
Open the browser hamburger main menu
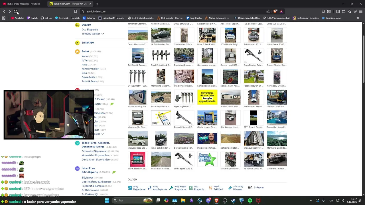click(361, 11)
